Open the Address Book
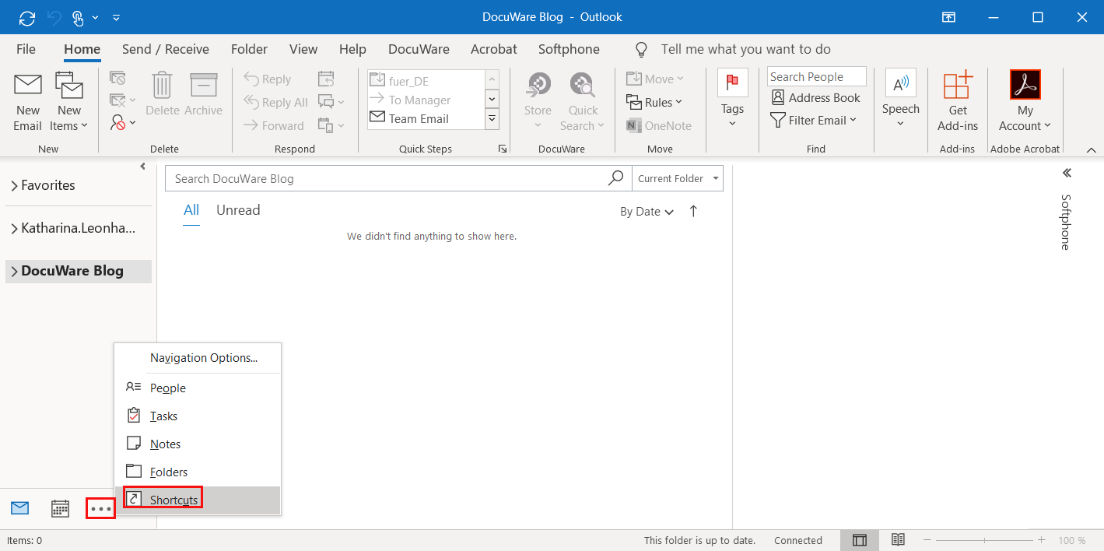This screenshot has height=551, width=1104. click(815, 98)
